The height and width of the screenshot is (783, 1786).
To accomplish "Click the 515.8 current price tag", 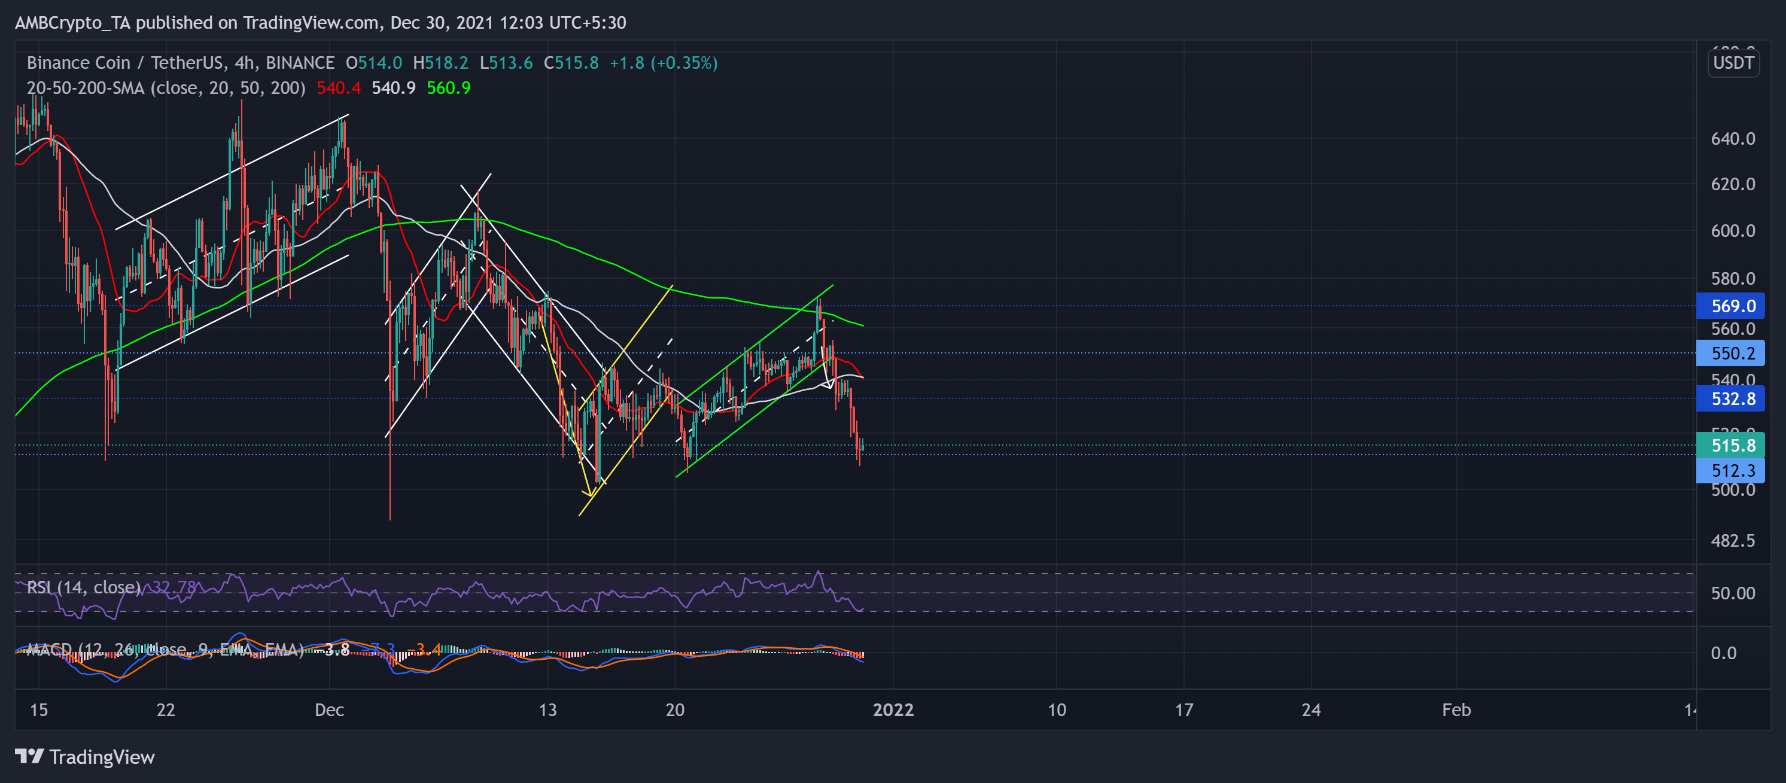I will pos(1730,446).
